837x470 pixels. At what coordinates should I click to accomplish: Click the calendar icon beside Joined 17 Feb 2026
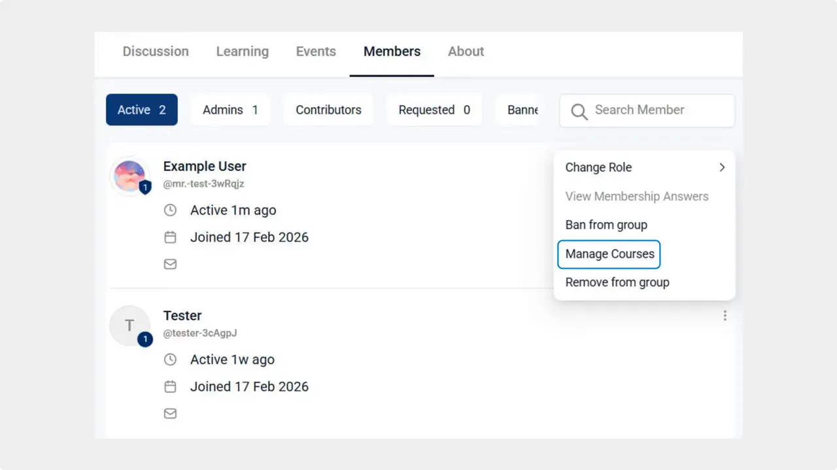pos(170,237)
